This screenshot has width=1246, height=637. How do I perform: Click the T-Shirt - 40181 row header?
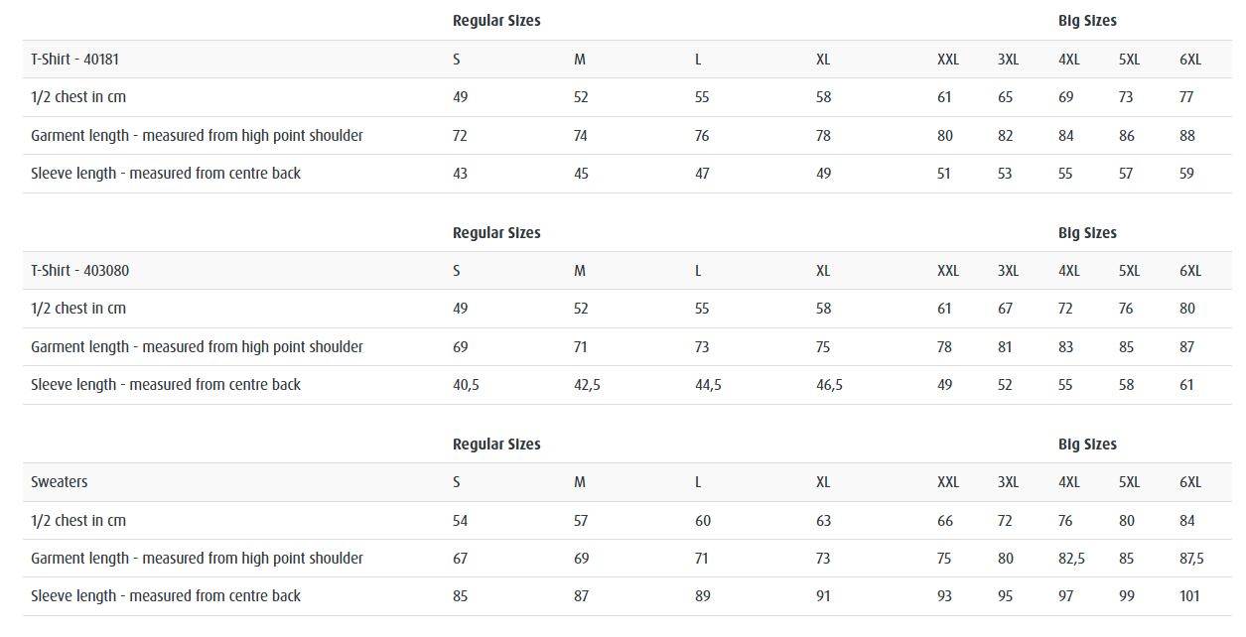coord(74,60)
